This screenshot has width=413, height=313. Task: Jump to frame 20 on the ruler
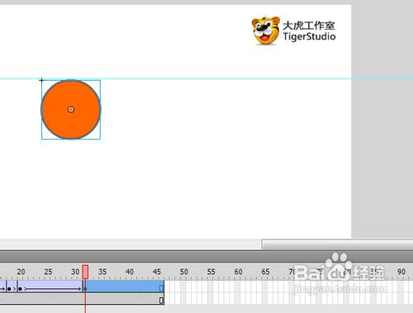pyautogui.click(x=21, y=272)
